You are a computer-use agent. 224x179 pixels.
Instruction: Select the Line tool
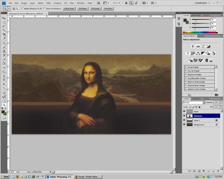click(4, 88)
